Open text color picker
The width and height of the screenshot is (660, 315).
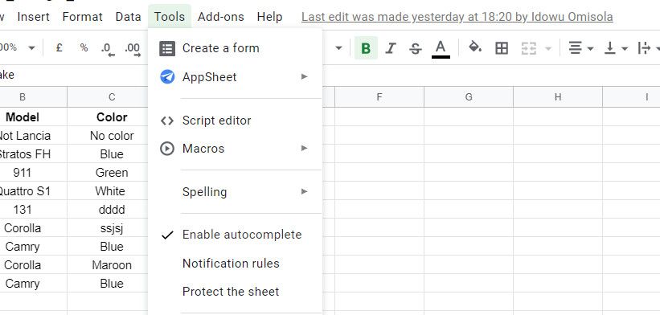coord(441,49)
